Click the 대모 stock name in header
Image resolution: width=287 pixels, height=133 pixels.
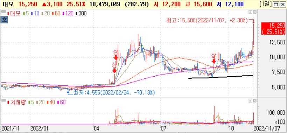pos(8,4)
